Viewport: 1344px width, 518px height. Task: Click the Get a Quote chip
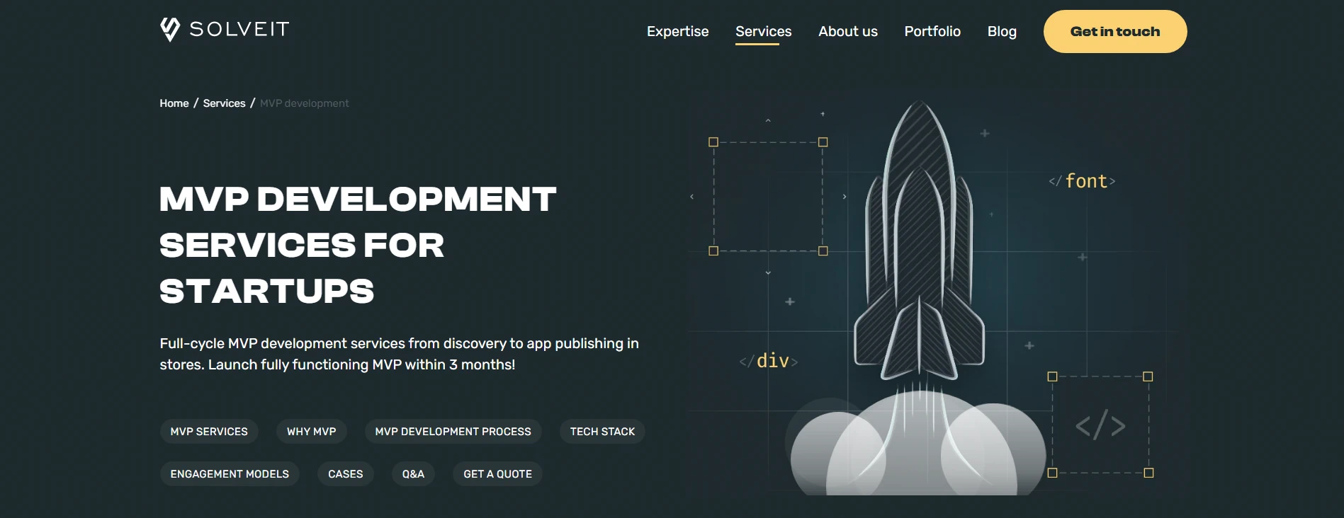[x=497, y=474]
